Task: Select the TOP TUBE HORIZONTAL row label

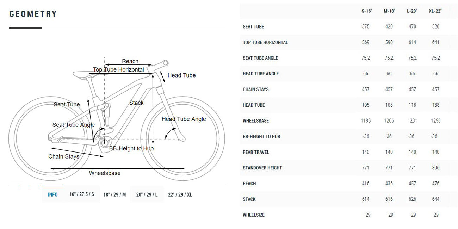Action: pos(265,42)
